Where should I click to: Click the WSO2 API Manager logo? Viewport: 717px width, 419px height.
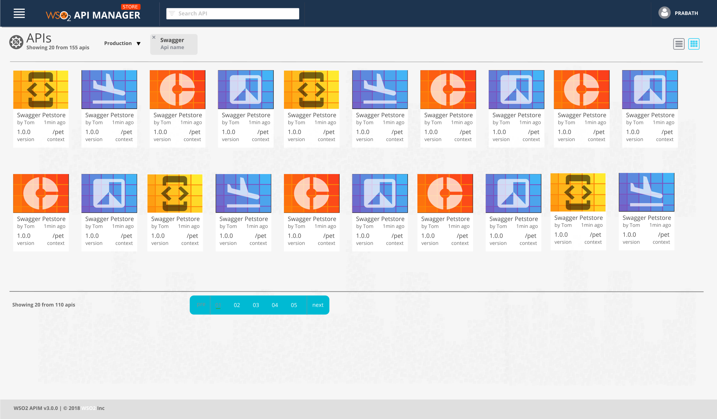pyautogui.click(x=93, y=15)
